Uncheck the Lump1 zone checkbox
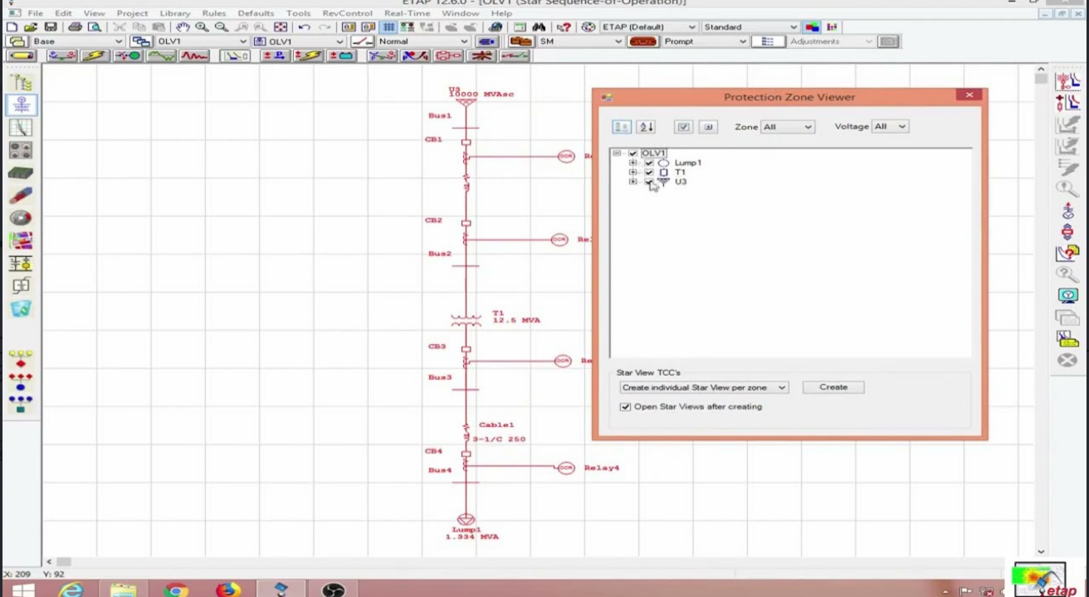Viewport: 1089px width, 597px height. tap(649, 163)
